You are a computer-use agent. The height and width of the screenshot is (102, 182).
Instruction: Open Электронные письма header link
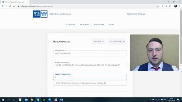tap(60, 14)
